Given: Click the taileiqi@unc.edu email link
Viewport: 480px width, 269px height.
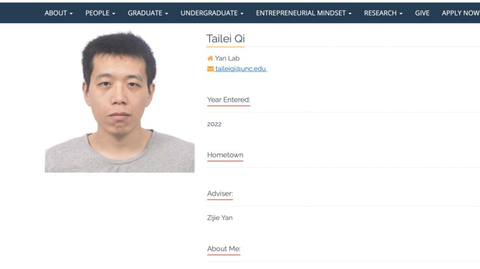Looking at the screenshot, I should click(x=241, y=69).
